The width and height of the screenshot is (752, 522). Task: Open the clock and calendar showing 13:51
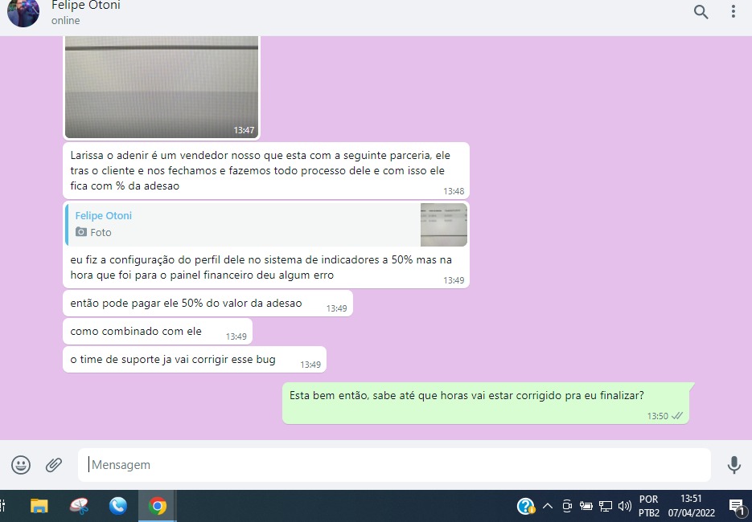691,506
